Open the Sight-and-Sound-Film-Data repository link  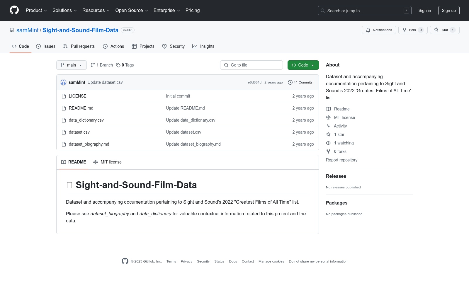[80, 30]
